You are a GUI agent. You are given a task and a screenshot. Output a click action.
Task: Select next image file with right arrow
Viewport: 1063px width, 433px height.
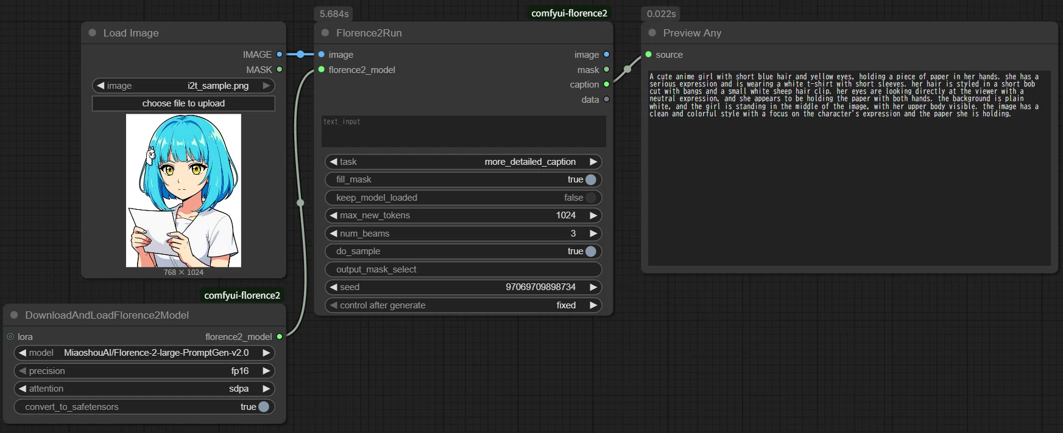266,86
